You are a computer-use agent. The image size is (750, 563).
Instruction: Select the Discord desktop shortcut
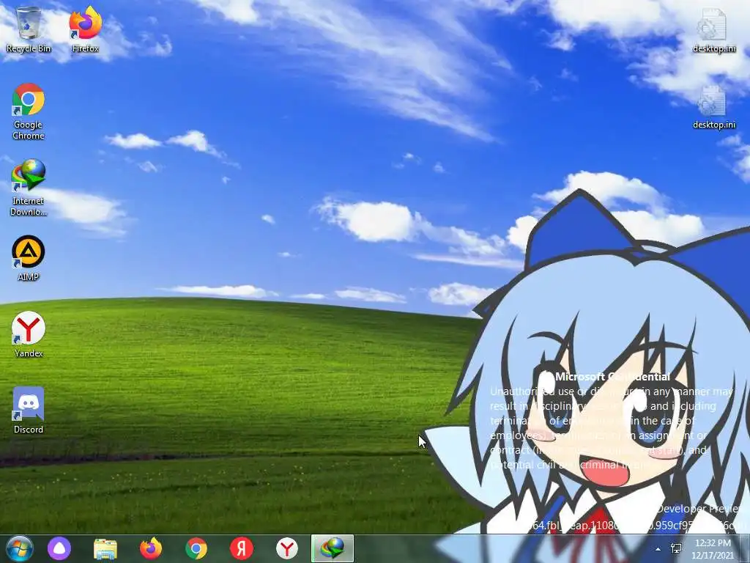click(x=29, y=411)
